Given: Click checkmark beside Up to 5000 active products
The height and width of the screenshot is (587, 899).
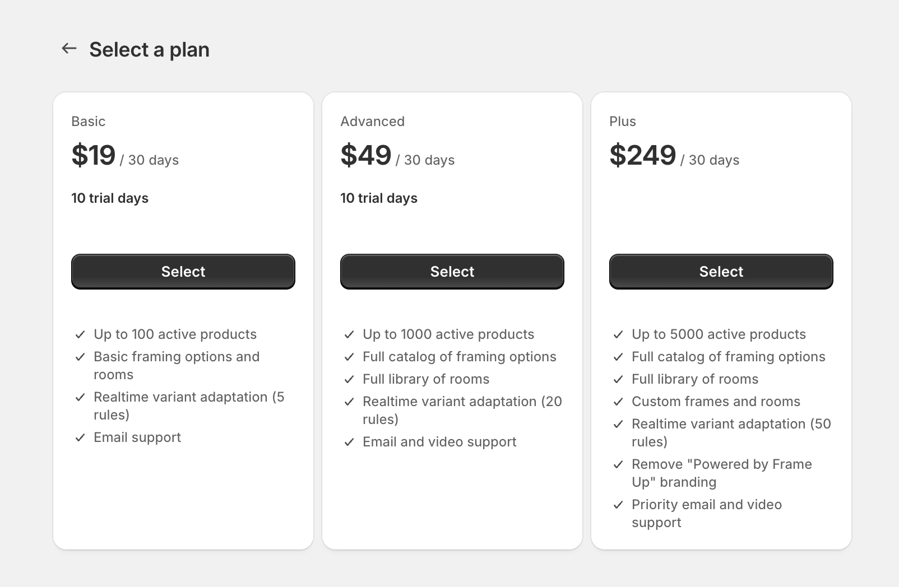Looking at the screenshot, I should [x=618, y=335].
